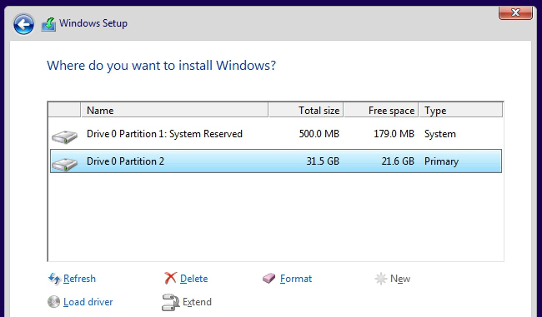Viewport: 542px width, 317px height.
Task: Close the Windows Setup window
Action: [515, 13]
